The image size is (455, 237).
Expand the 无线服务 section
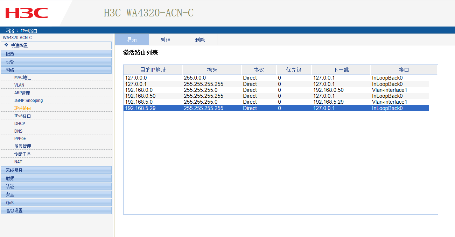point(56,170)
